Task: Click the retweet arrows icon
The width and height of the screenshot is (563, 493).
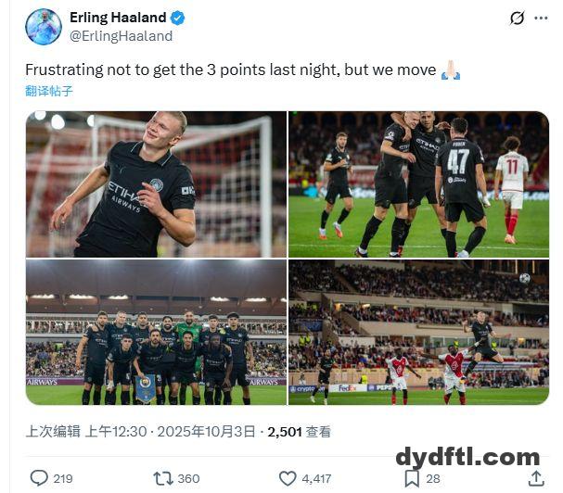Action: point(163,478)
